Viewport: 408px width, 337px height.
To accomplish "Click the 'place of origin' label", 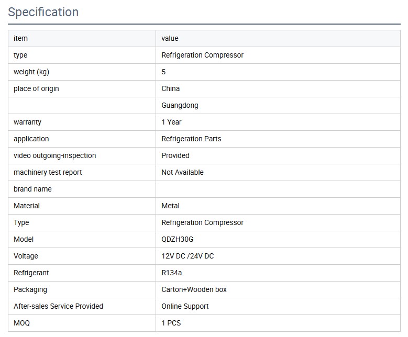I will pos(36,88).
